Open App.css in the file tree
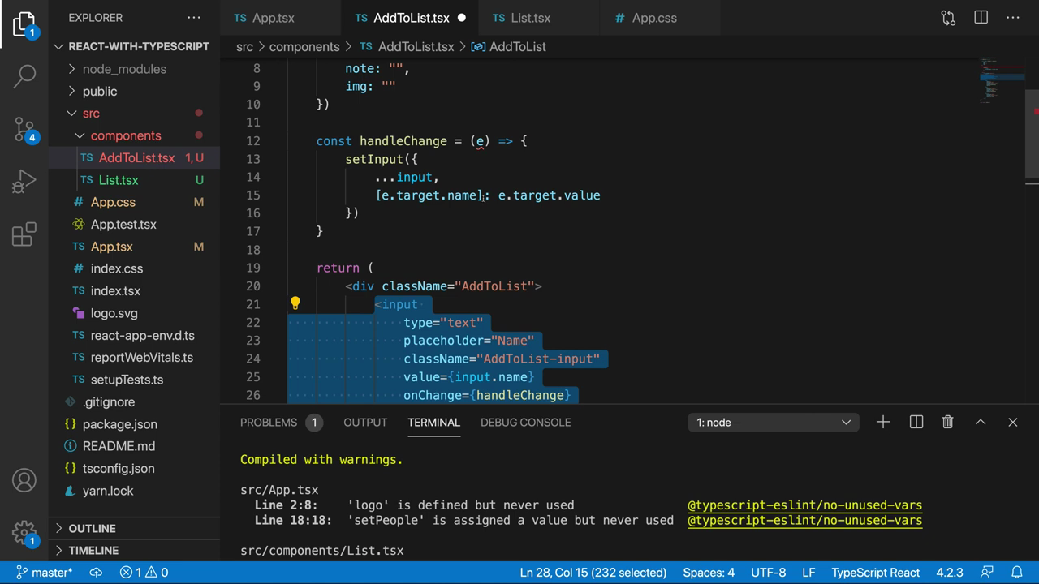Screen dimensions: 1039x584 pyautogui.click(x=134, y=202)
